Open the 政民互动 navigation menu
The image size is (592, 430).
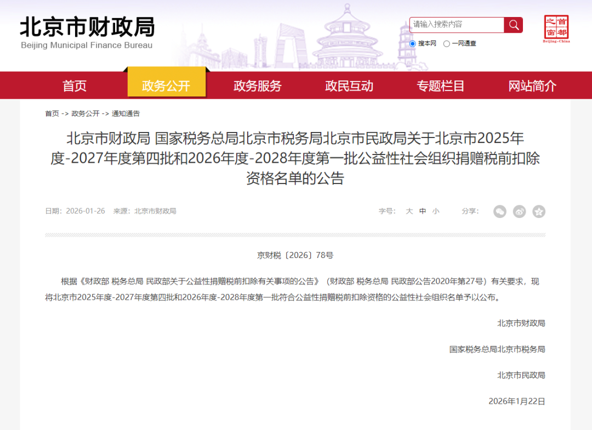[349, 85]
